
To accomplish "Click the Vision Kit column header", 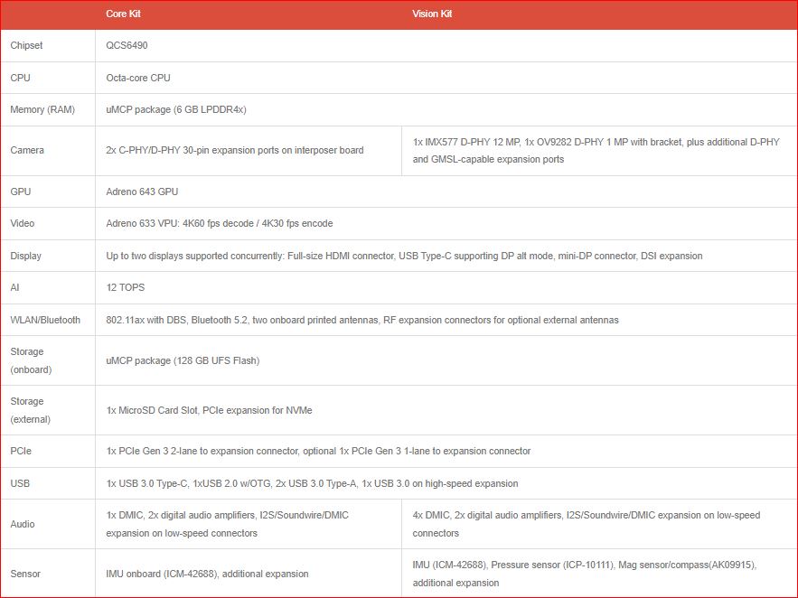I will 432,14.
